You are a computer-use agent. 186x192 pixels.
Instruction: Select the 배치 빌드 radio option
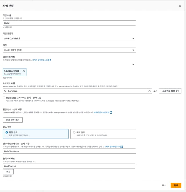pos(74,132)
